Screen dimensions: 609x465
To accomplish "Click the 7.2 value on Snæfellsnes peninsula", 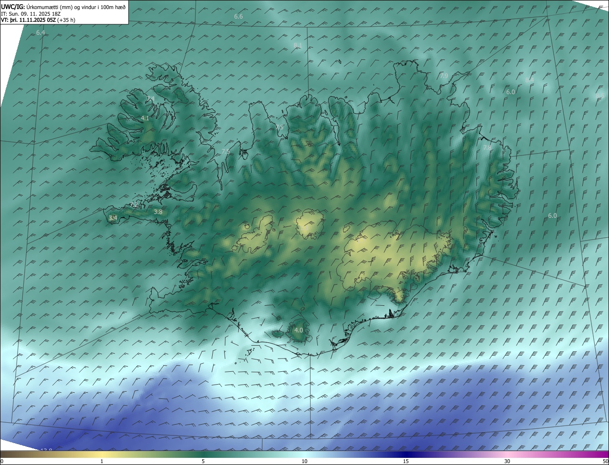I will [134, 205].
